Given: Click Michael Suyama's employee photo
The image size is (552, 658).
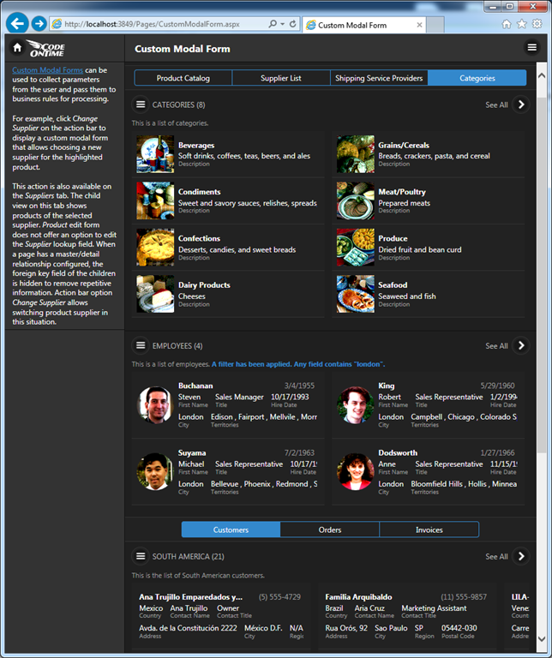Looking at the screenshot, I should point(155,472).
